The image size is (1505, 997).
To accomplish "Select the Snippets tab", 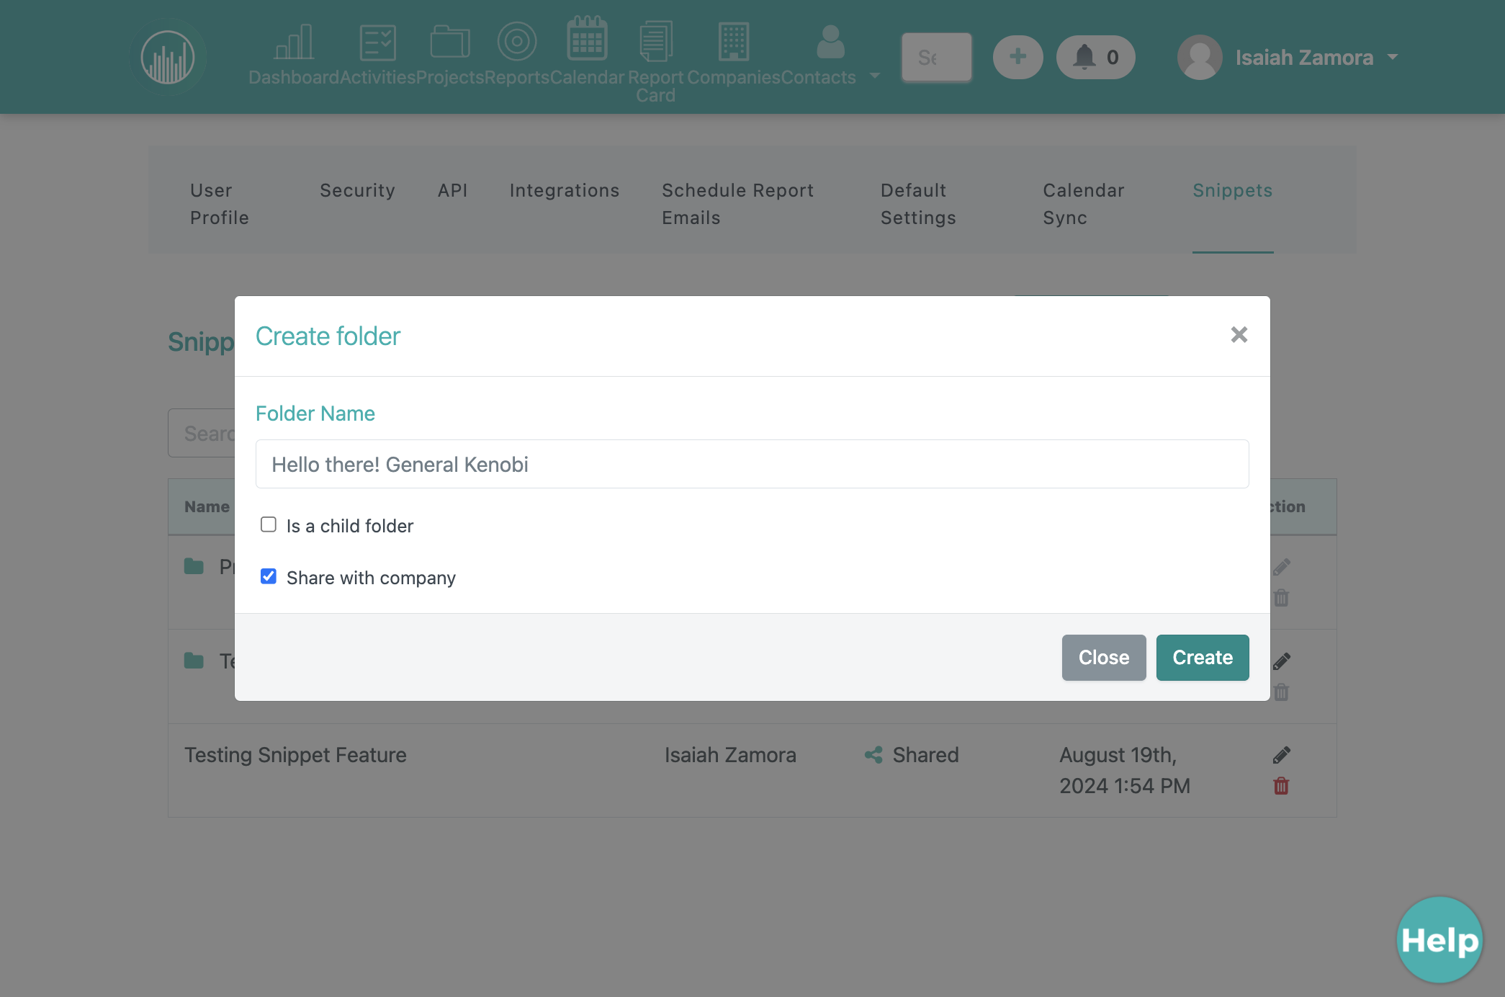I will pyautogui.click(x=1232, y=190).
